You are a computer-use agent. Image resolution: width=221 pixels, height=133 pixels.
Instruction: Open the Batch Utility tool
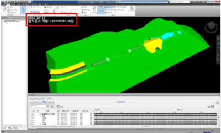119,10
